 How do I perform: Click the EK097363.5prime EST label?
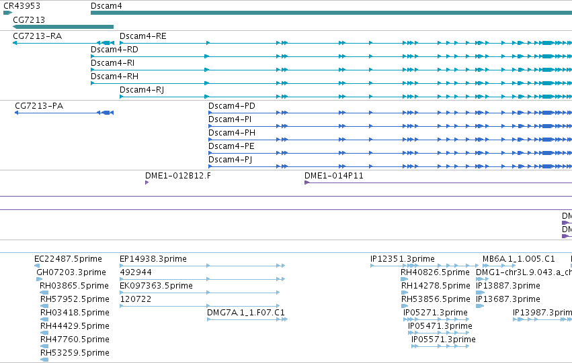pyautogui.click(x=156, y=286)
